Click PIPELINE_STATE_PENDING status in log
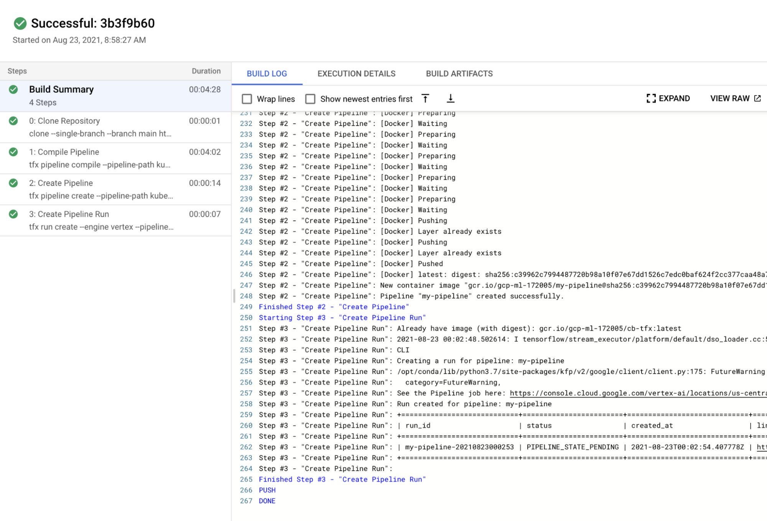Screen dimensions: 767x521 click(573, 447)
